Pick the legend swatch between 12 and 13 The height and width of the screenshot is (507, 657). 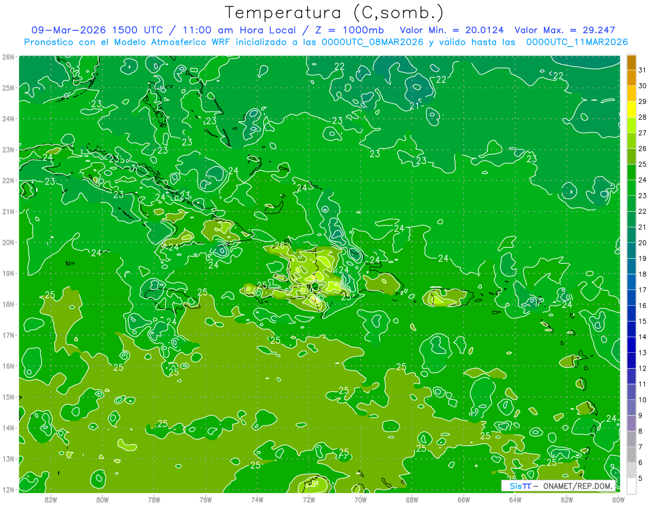[631, 360]
